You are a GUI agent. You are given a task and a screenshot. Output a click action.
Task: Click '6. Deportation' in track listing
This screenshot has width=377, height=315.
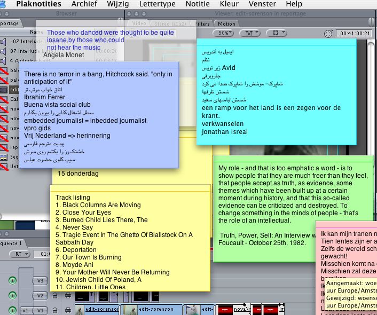pos(76,250)
